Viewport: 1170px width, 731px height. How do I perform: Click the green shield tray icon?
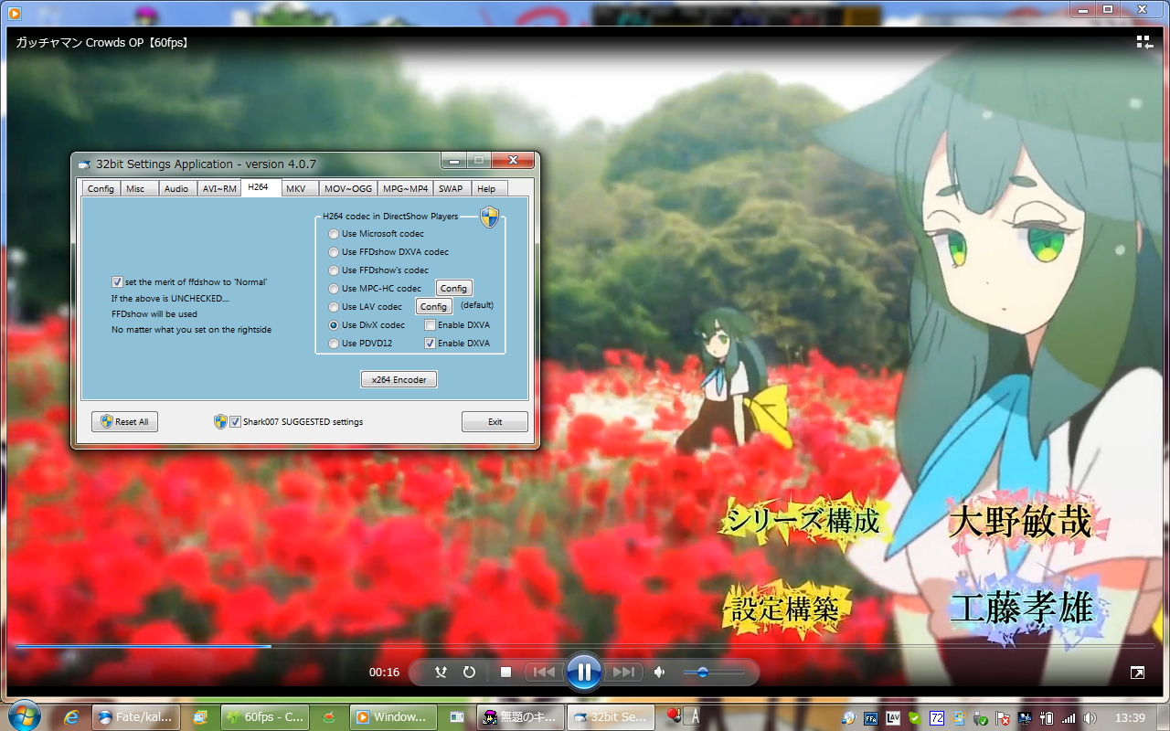point(914,717)
